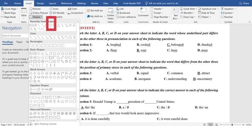Open Quick Parts menu
The width and height of the screenshot is (252, 126).
(188, 9)
